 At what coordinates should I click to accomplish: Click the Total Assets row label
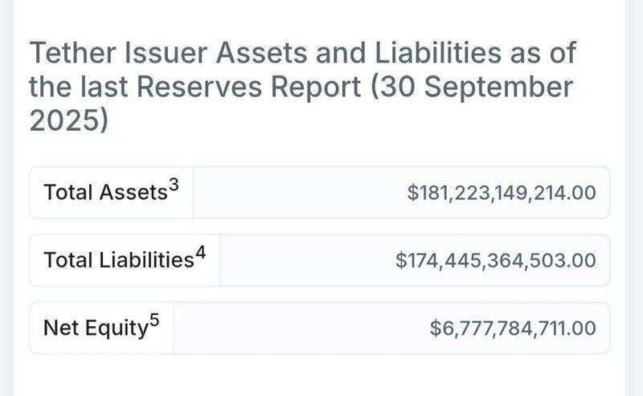[104, 193]
